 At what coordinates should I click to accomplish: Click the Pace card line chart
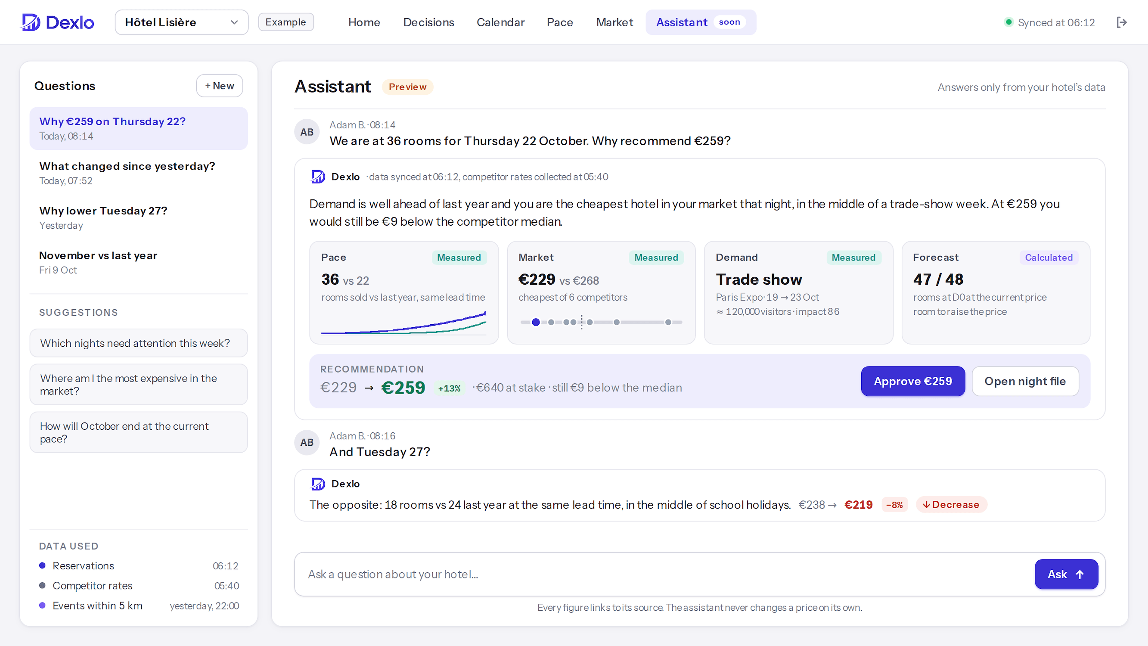pos(404,323)
